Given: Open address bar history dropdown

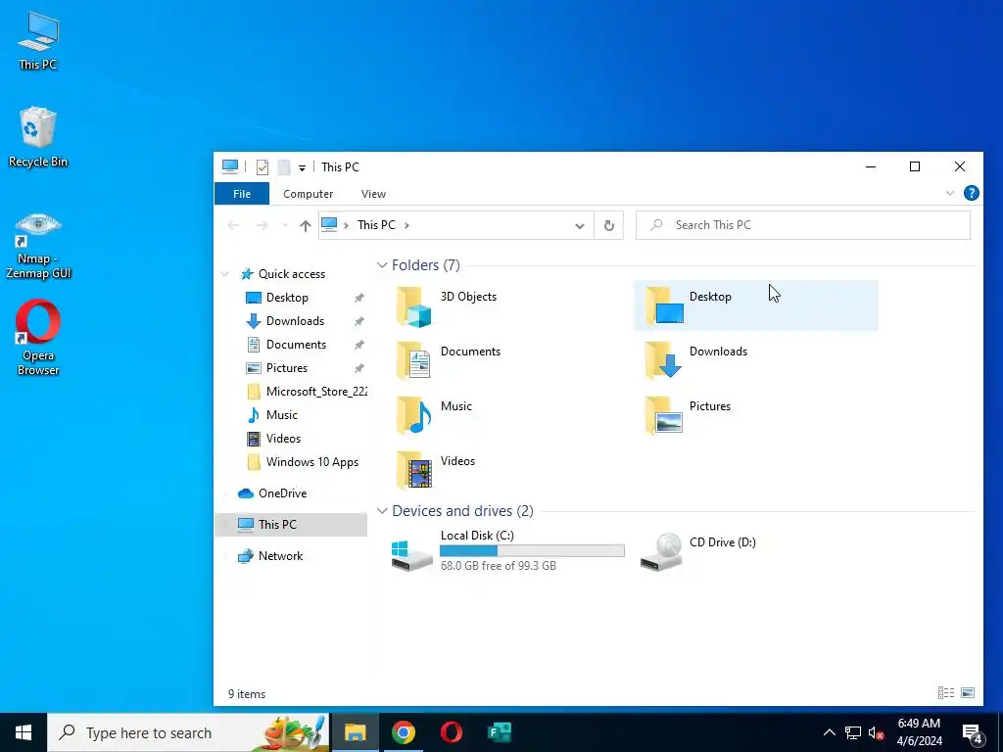Looking at the screenshot, I should (580, 226).
